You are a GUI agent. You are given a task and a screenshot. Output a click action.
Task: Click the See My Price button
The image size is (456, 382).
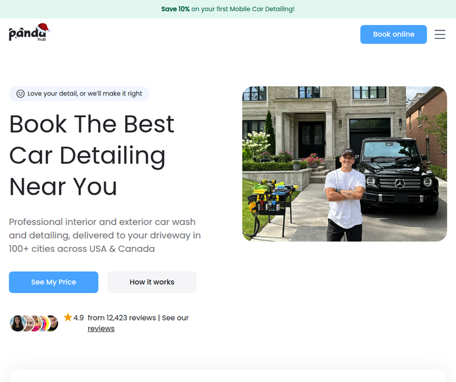pos(54,282)
